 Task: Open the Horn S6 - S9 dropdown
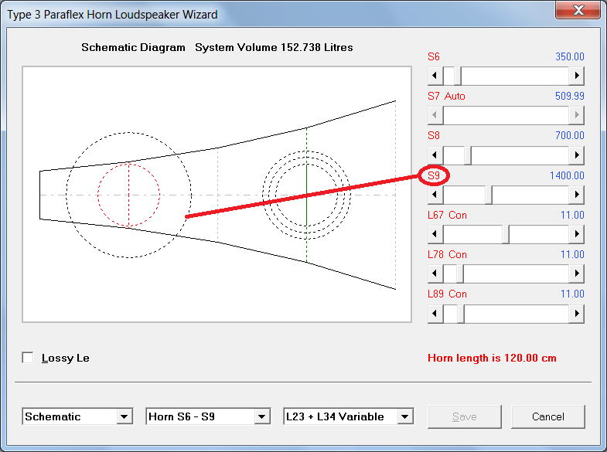point(261,416)
